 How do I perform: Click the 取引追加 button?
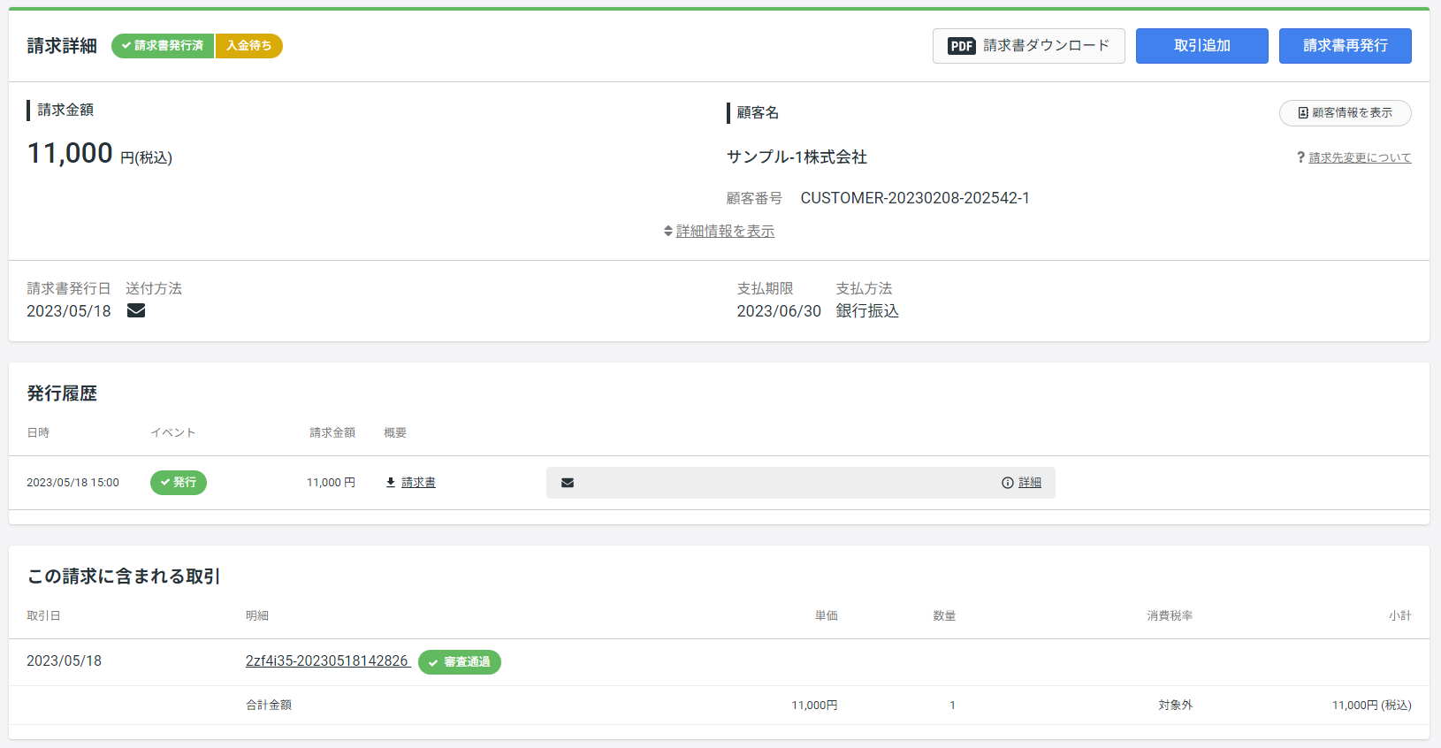[x=1202, y=46]
